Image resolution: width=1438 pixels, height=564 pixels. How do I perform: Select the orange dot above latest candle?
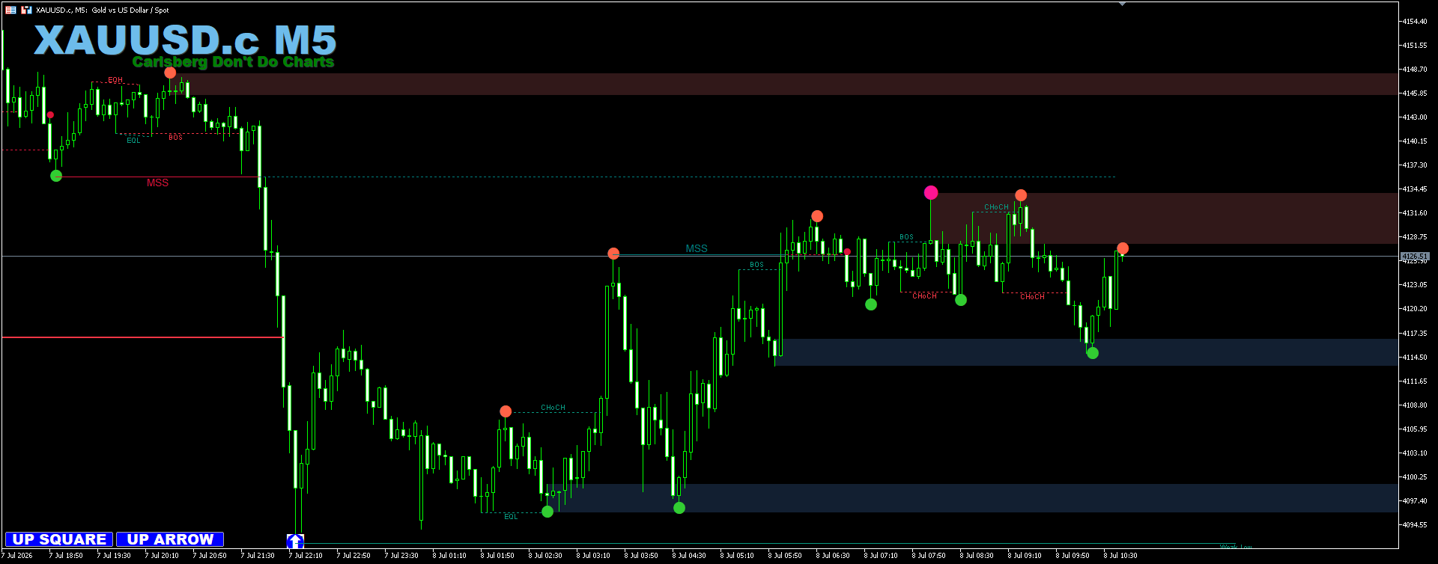1123,248
